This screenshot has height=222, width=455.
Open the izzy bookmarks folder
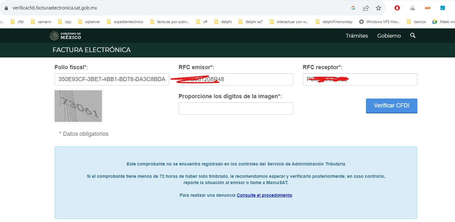[64, 22]
